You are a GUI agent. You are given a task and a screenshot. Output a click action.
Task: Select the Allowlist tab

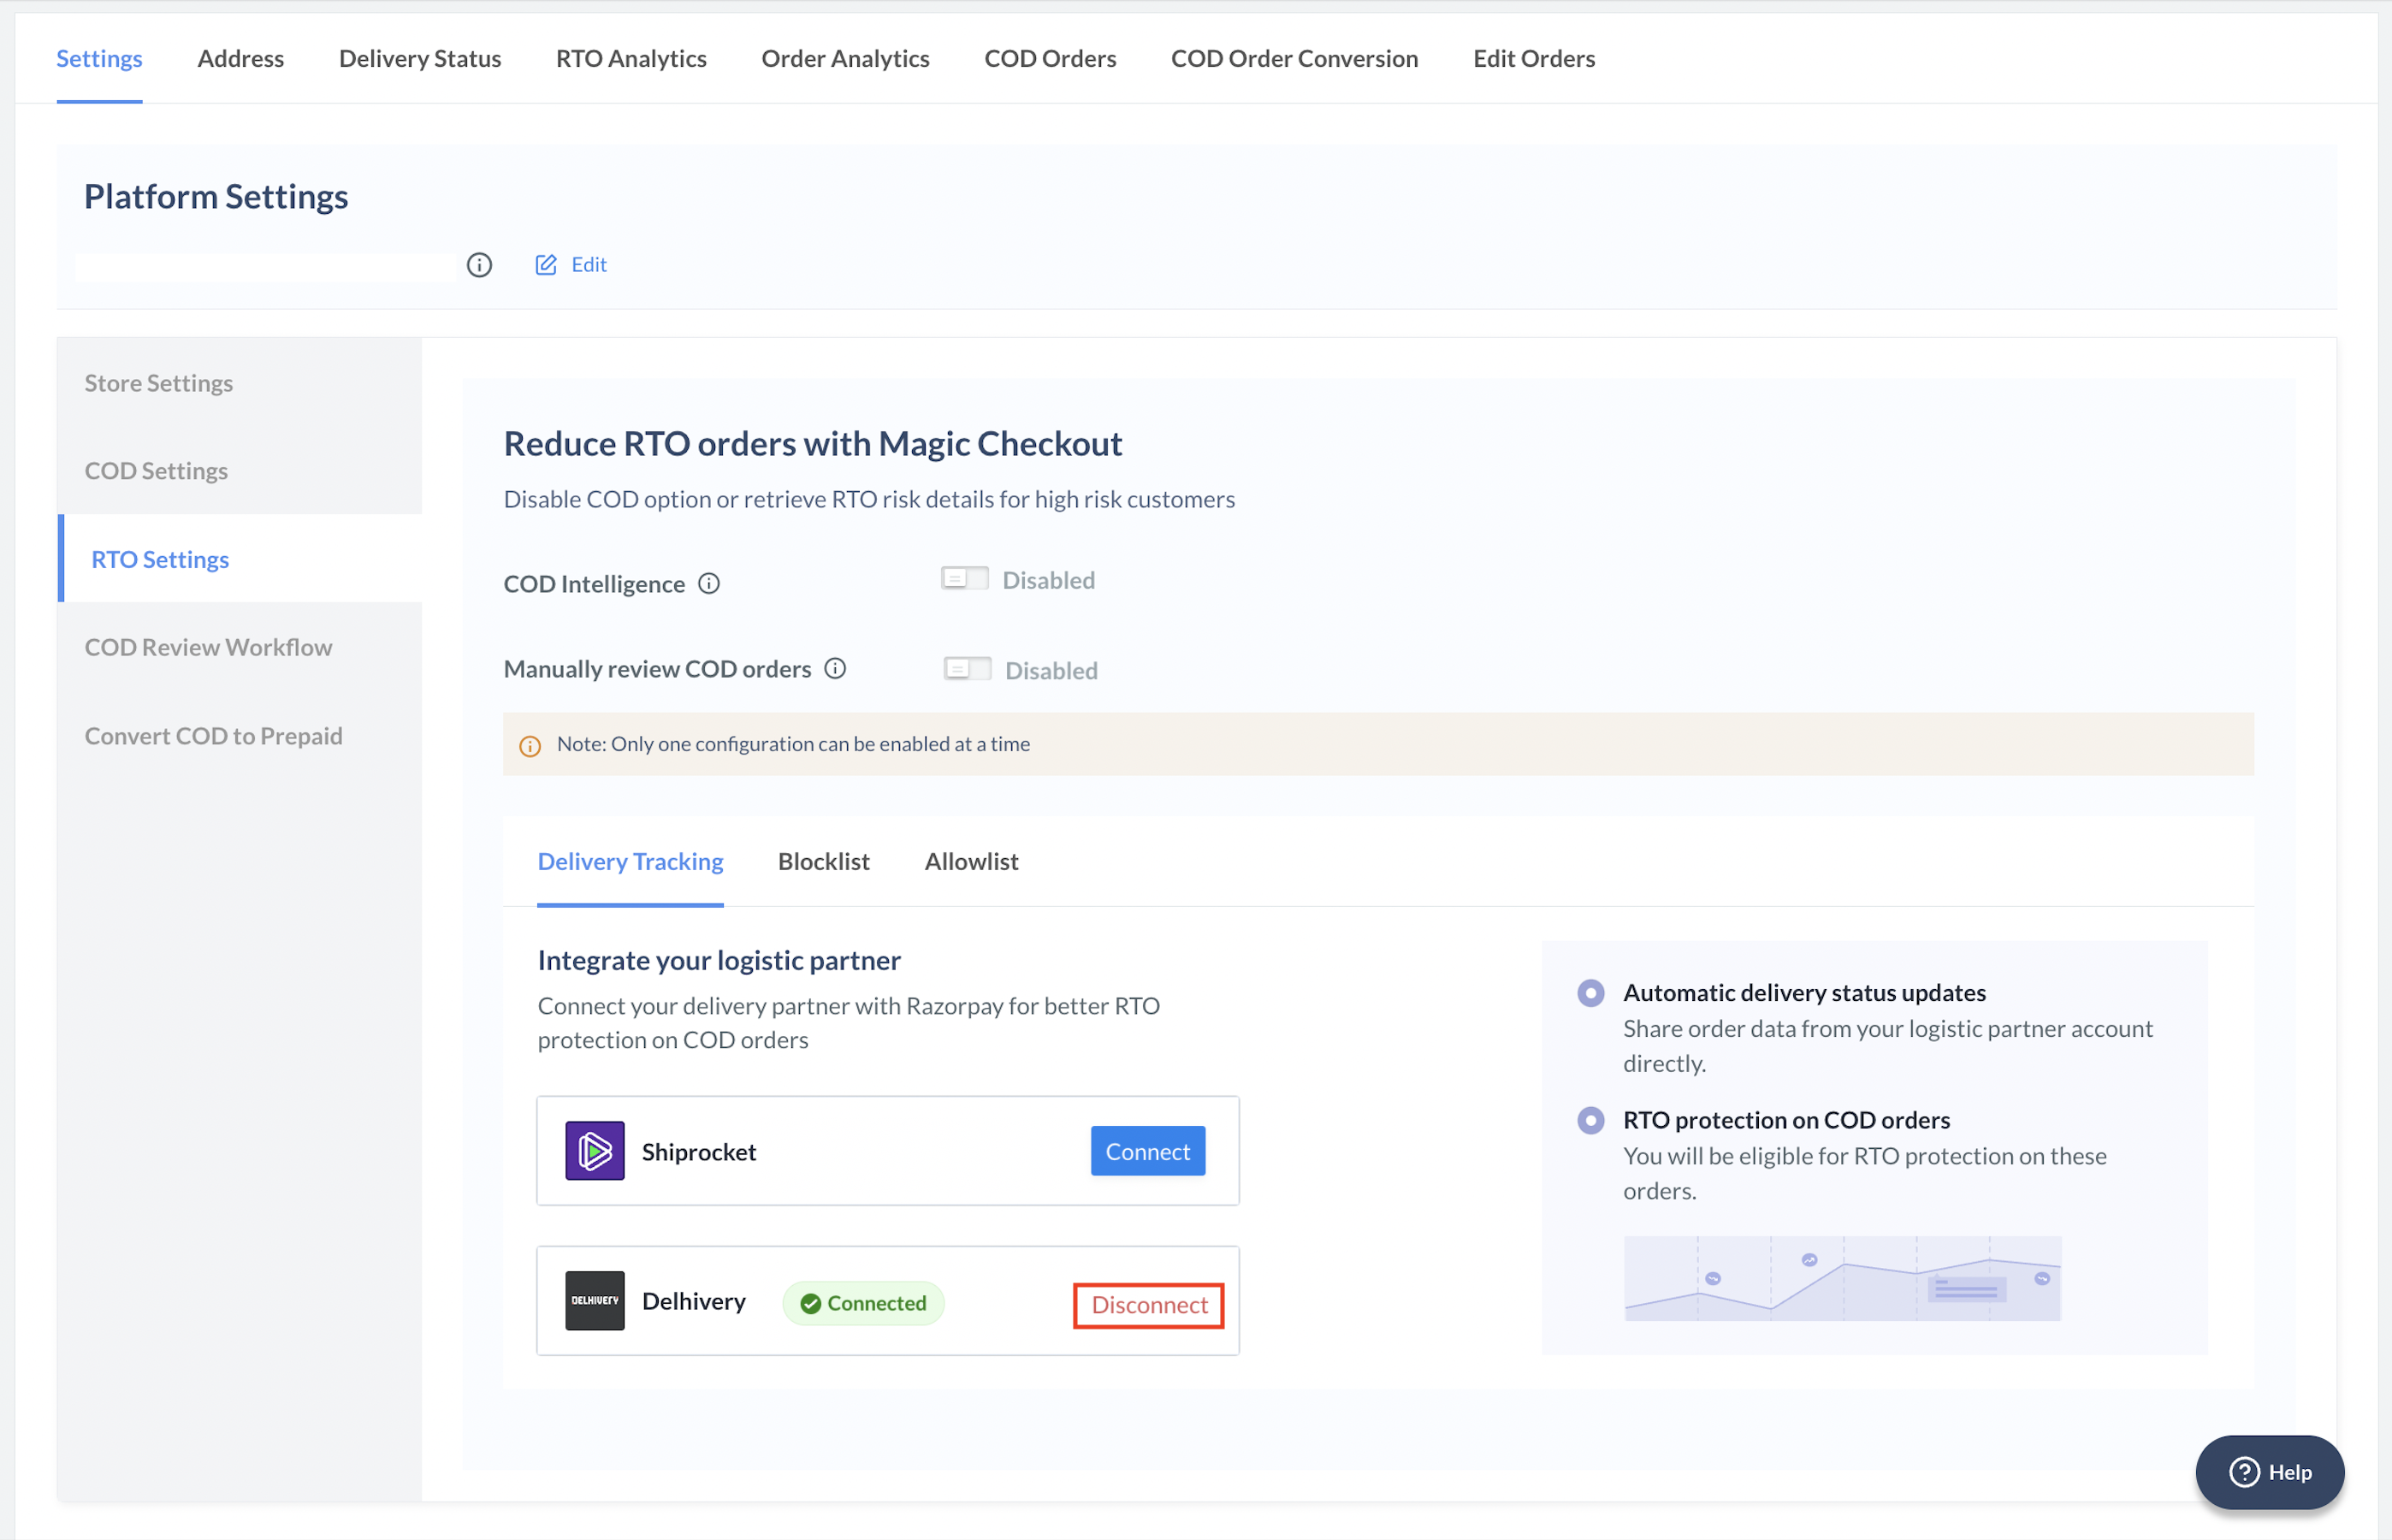pos(971,860)
